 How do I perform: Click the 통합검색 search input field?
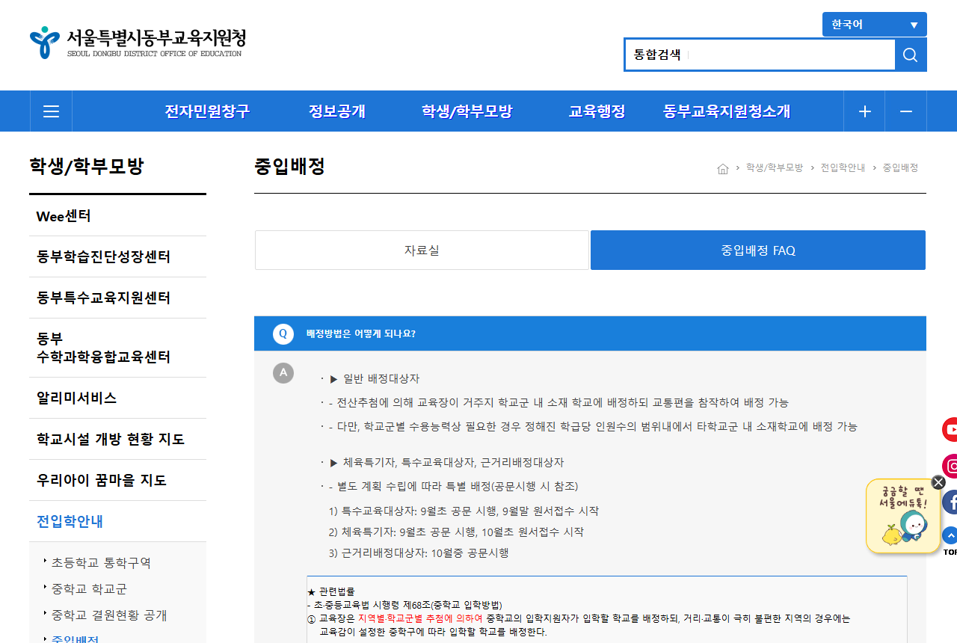point(760,55)
